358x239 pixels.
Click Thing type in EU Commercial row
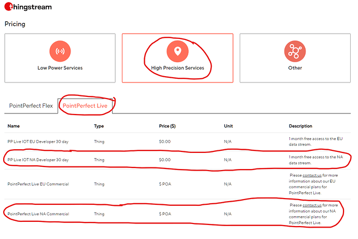click(x=99, y=184)
